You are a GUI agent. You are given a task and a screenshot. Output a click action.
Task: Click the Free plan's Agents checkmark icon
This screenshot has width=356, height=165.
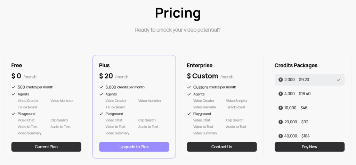(14, 94)
